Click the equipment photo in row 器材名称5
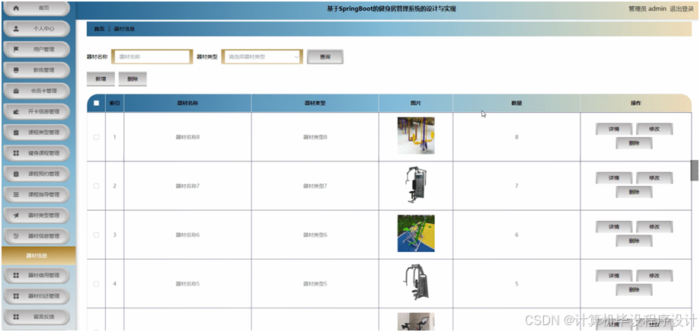Viewport: 700px width, 332px height. pos(416,283)
